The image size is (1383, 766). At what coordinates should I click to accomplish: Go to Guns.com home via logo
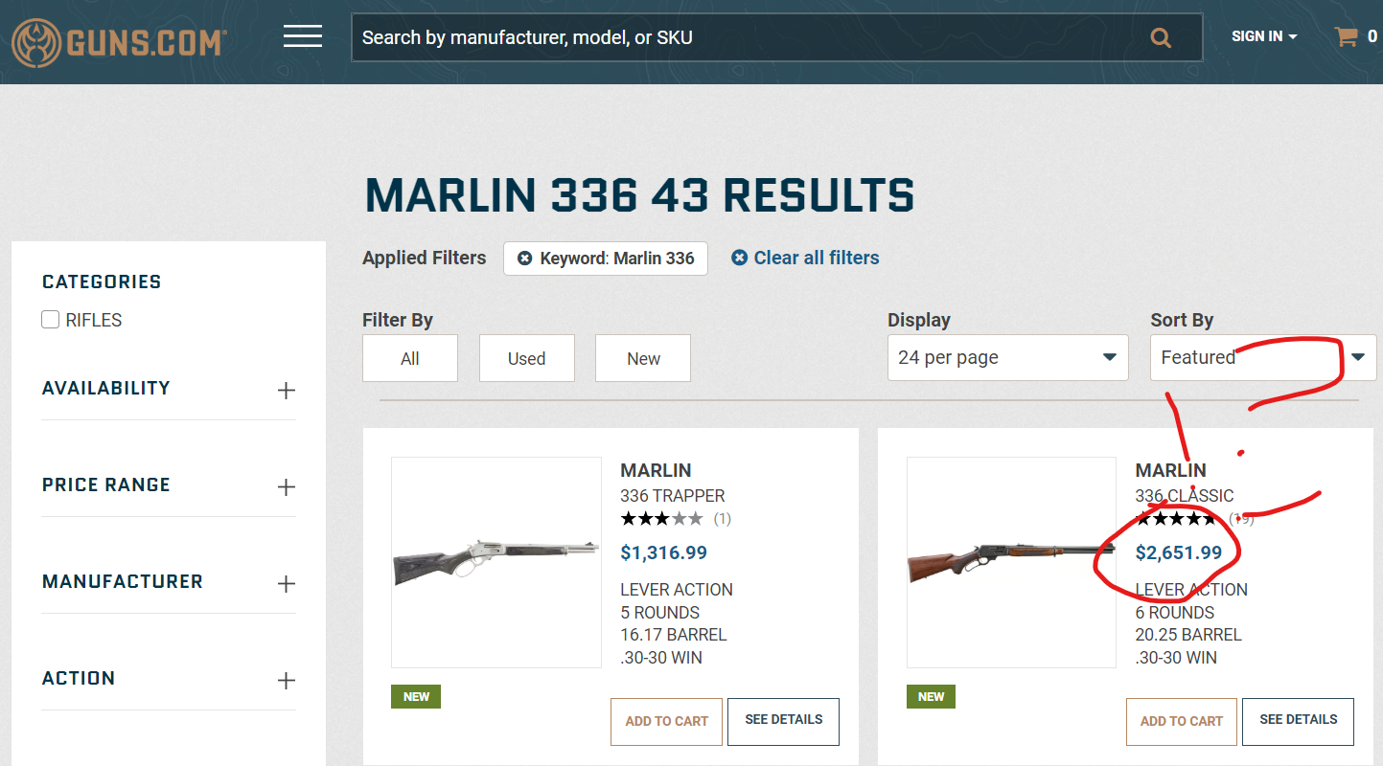pos(119,41)
